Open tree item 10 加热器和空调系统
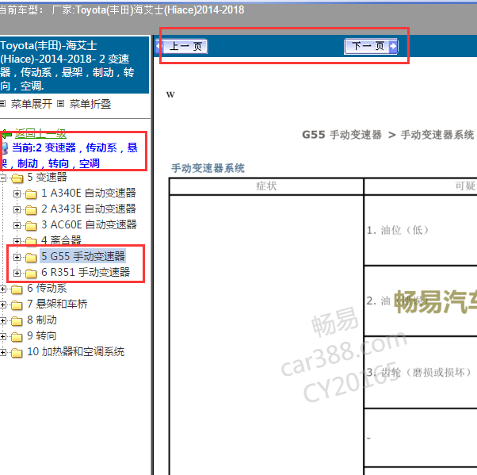The image size is (477, 475). coord(76,351)
